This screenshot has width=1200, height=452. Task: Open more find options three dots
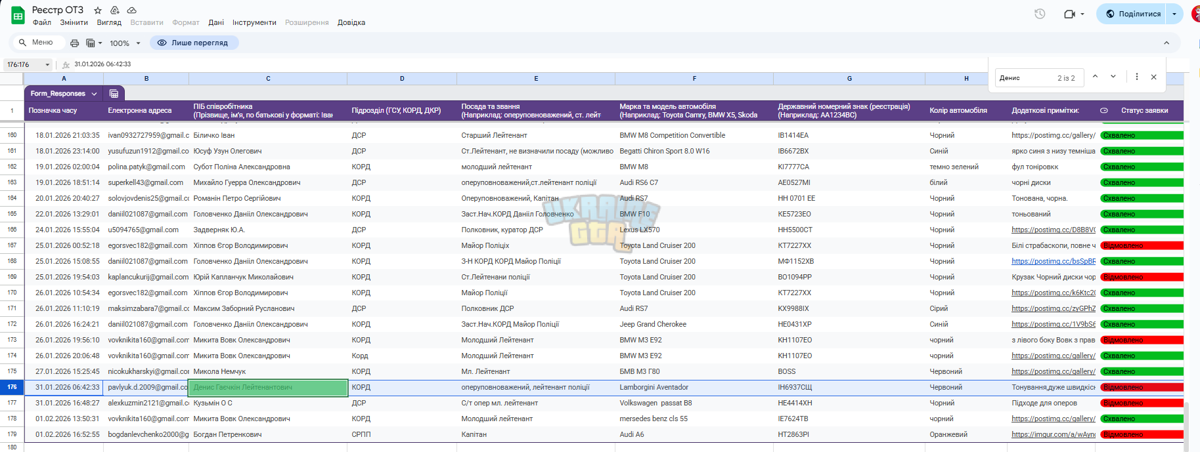pos(1137,77)
